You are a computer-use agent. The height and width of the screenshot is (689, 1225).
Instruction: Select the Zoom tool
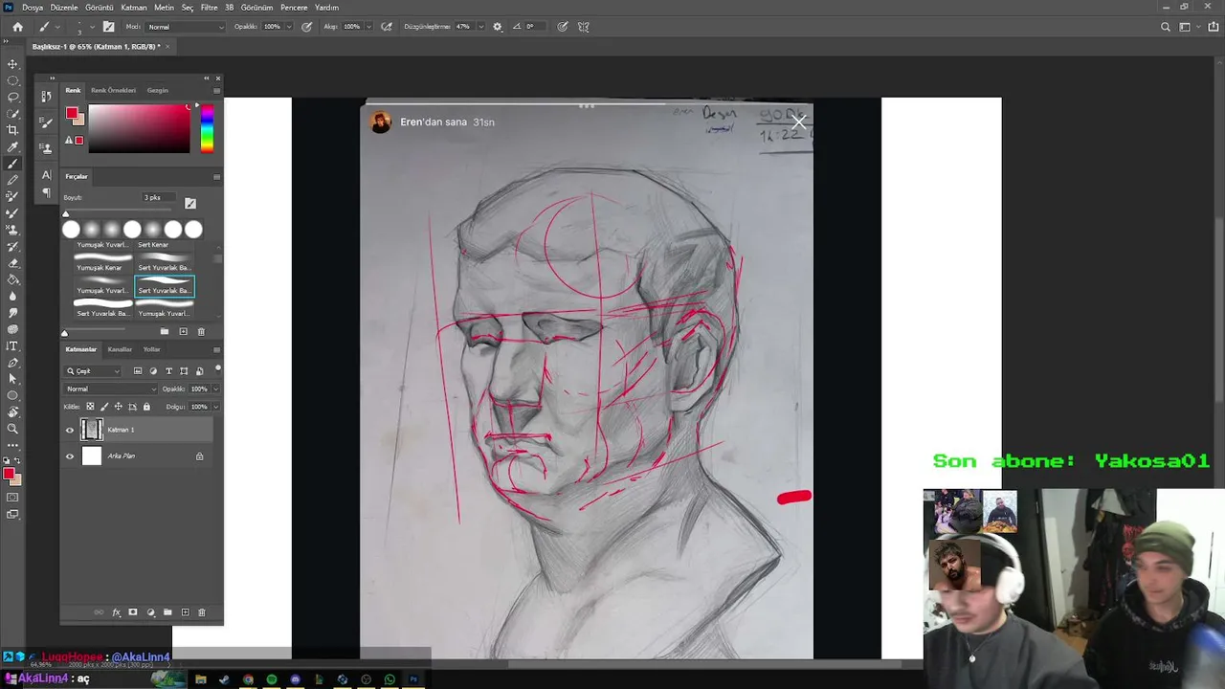pyautogui.click(x=12, y=429)
